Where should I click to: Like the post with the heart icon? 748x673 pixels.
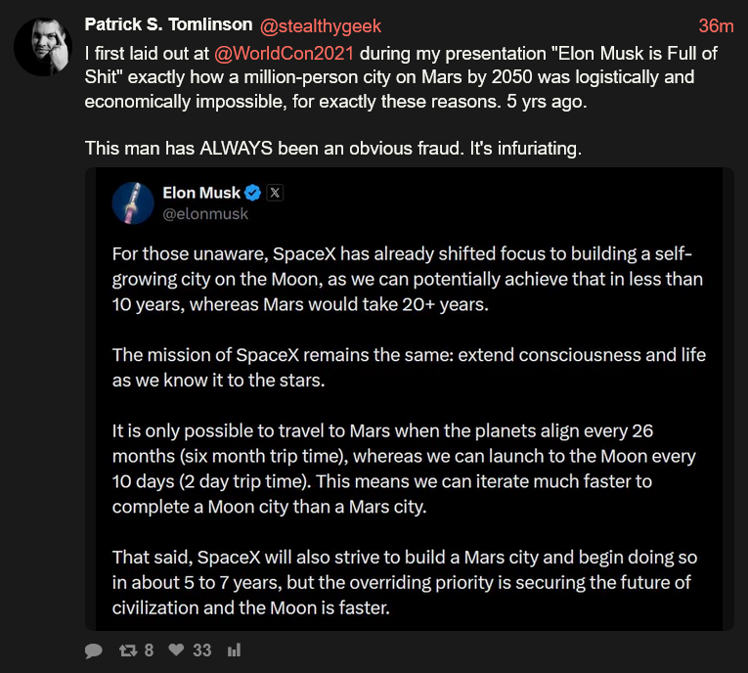(x=176, y=650)
